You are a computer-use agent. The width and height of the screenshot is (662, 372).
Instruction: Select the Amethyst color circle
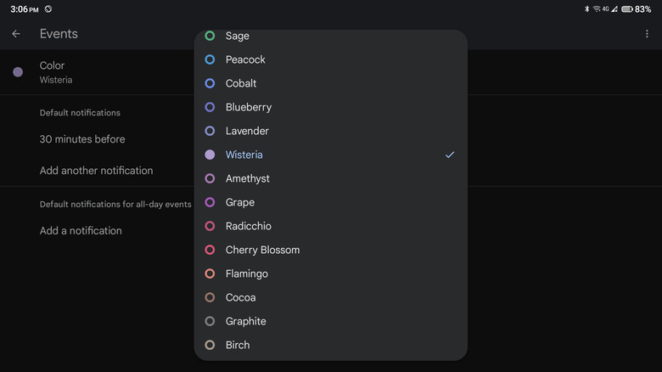210,178
